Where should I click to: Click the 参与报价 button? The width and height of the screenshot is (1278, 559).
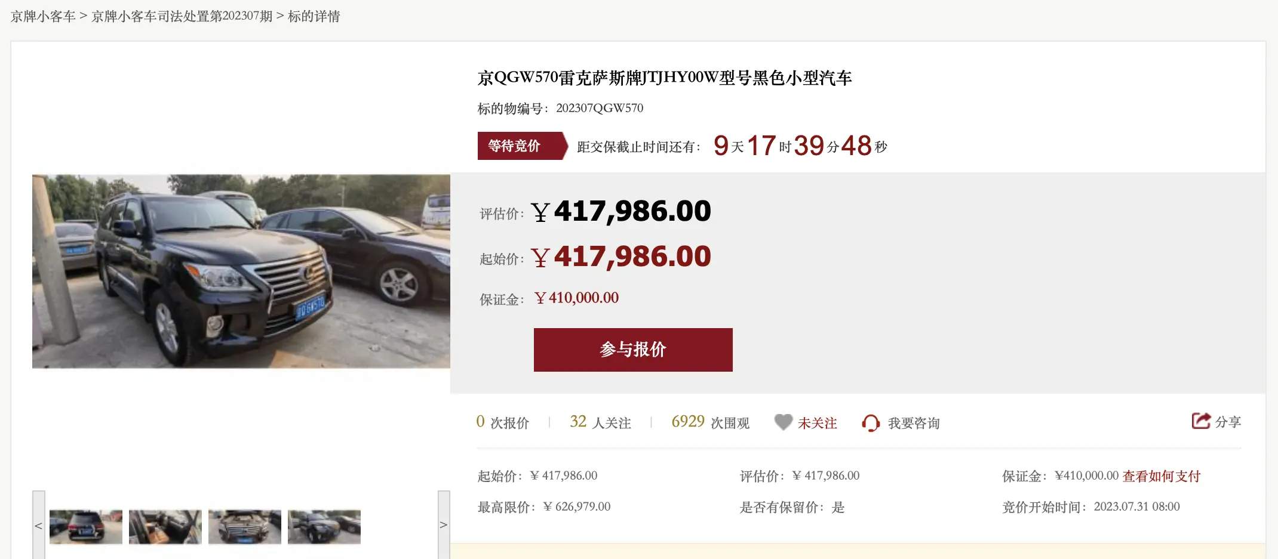tap(633, 350)
